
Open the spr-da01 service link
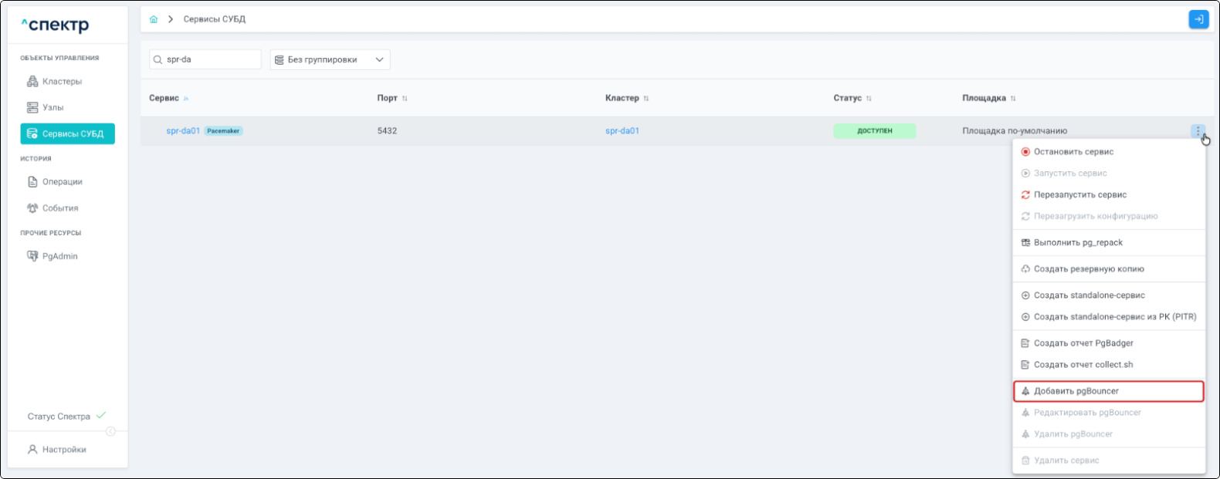point(183,131)
